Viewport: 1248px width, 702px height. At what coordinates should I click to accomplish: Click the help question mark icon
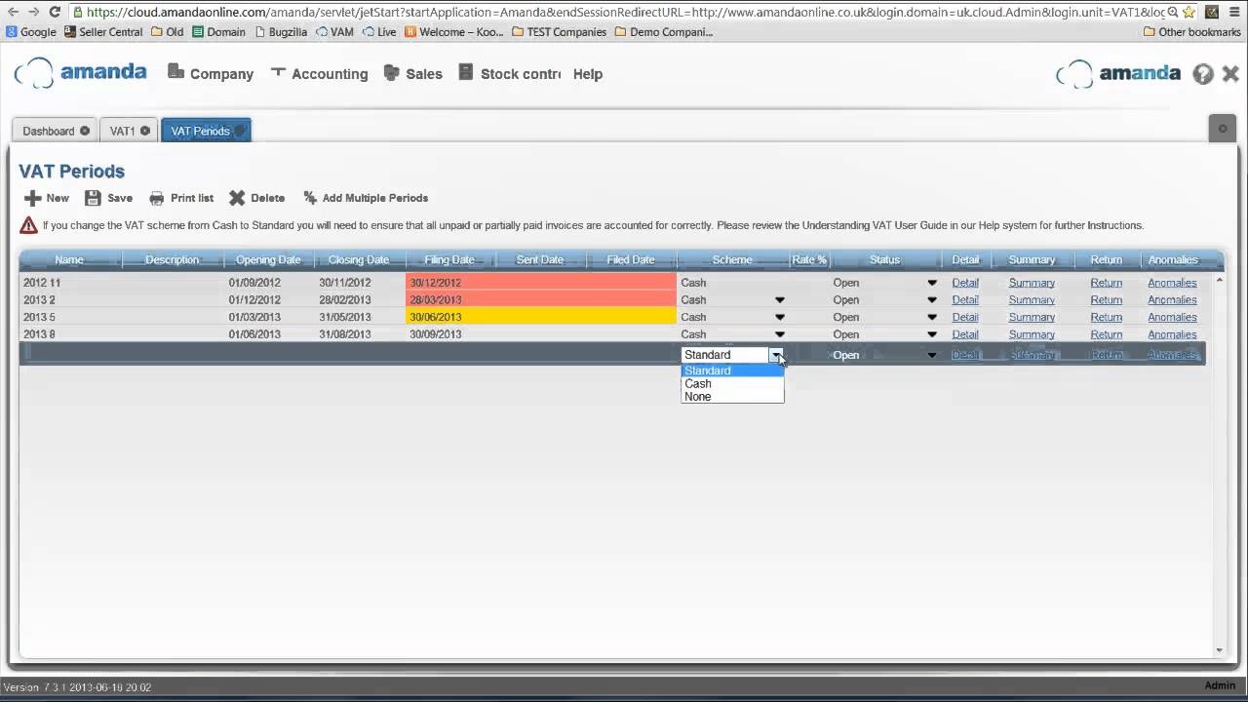click(x=1203, y=74)
